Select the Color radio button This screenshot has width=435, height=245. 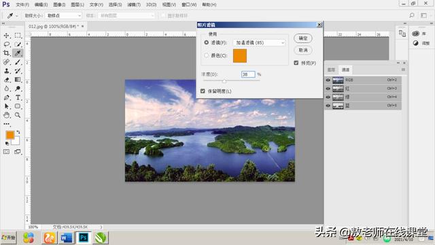click(x=207, y=56)
